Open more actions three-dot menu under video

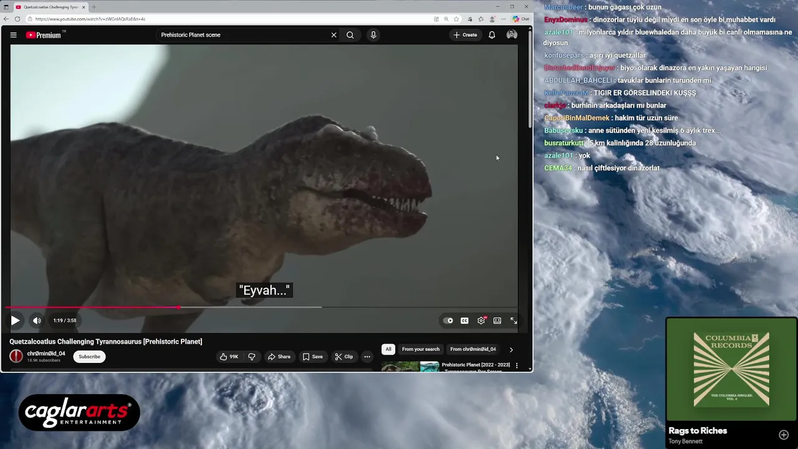(367, 357)
